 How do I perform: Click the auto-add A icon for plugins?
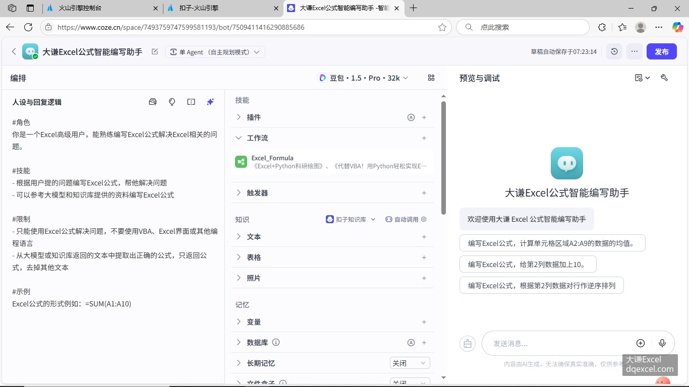[x=411, y=117]
